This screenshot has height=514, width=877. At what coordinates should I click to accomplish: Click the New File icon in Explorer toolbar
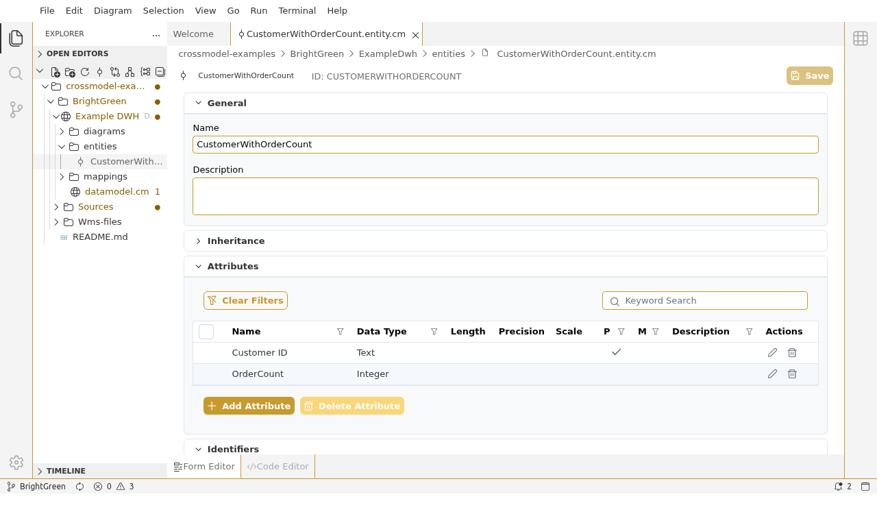[56, 72]
